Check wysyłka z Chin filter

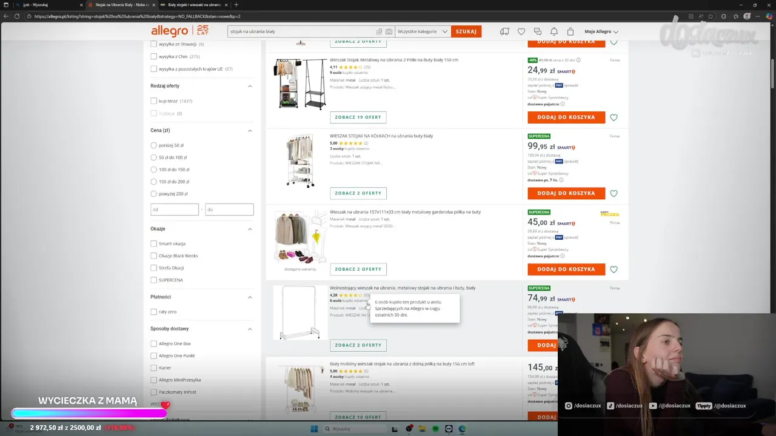click(x=153, y=56)
